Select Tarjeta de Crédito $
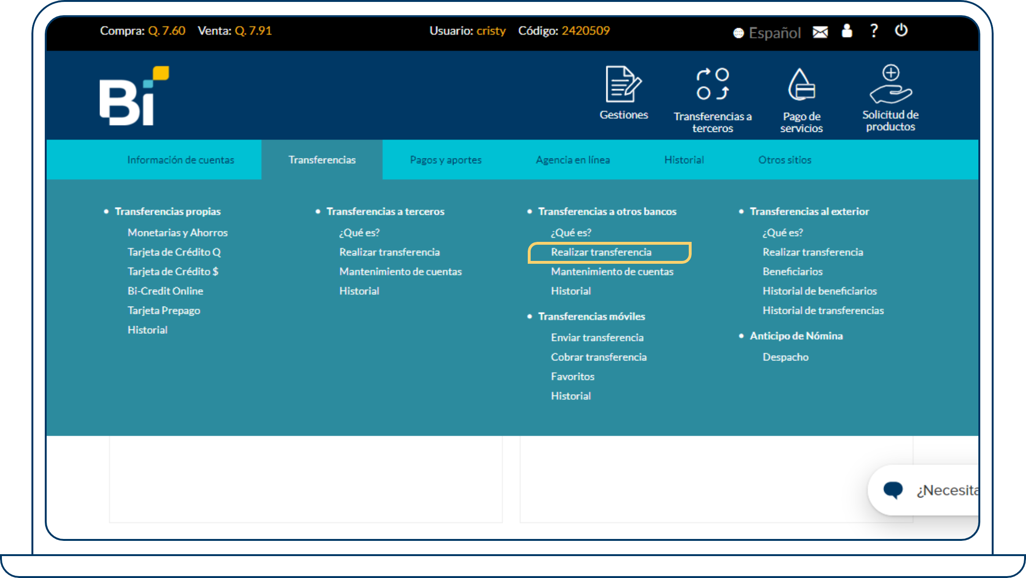 (x=173, y=272)
